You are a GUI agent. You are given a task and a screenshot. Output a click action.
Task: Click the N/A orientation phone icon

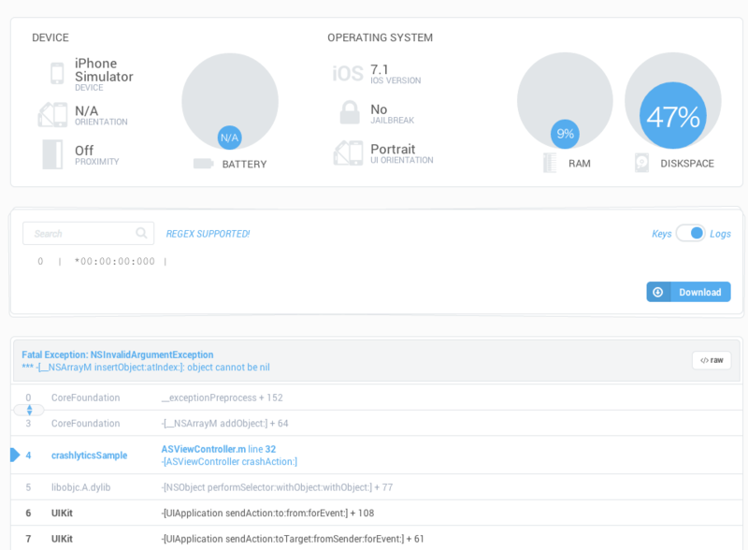click(56, 115)
